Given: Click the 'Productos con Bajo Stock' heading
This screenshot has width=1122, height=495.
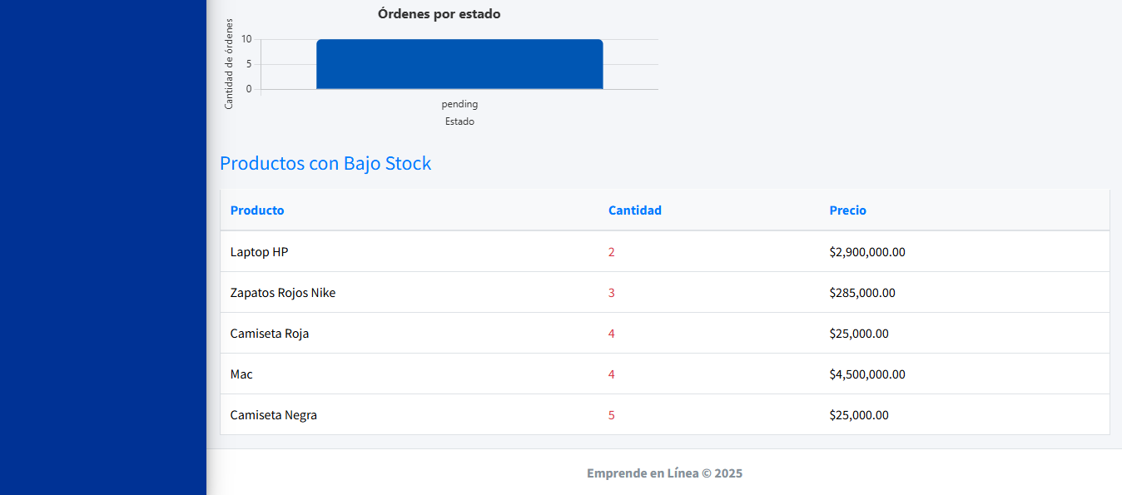Looking at the screenshot, I should (325, 163).
